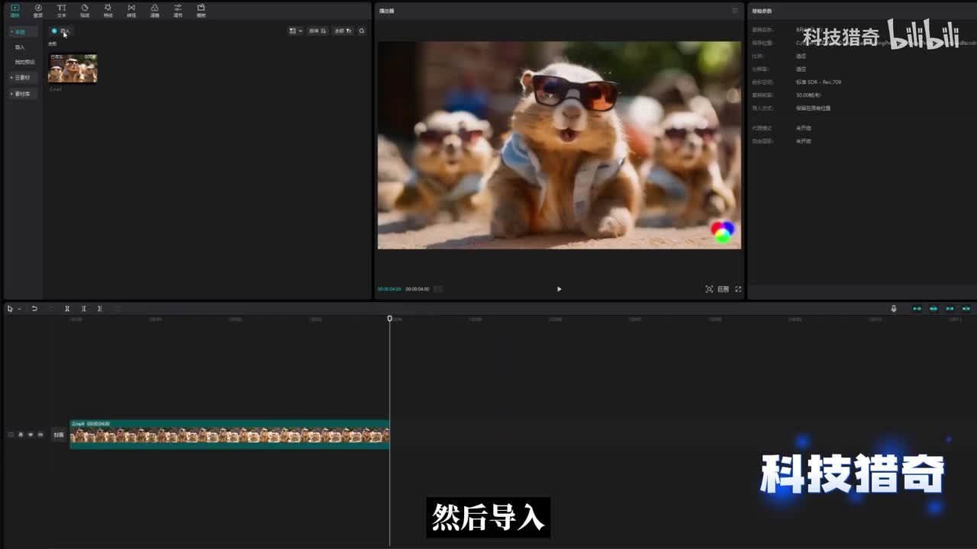Open the Filters panel icon
This screenshot has width=977, height=549.
[x=154, y=10]
